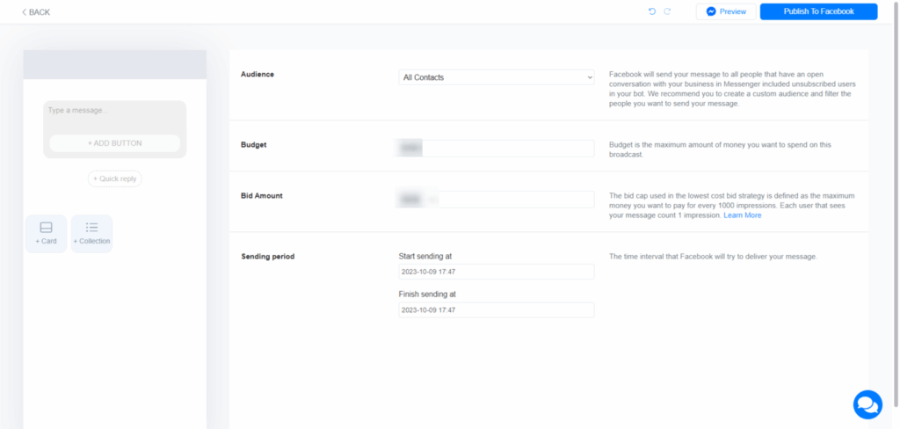Viewport: 900px width, 429px height.
Task: Click the gray phone preview header bar
Action: coord(114,65)
